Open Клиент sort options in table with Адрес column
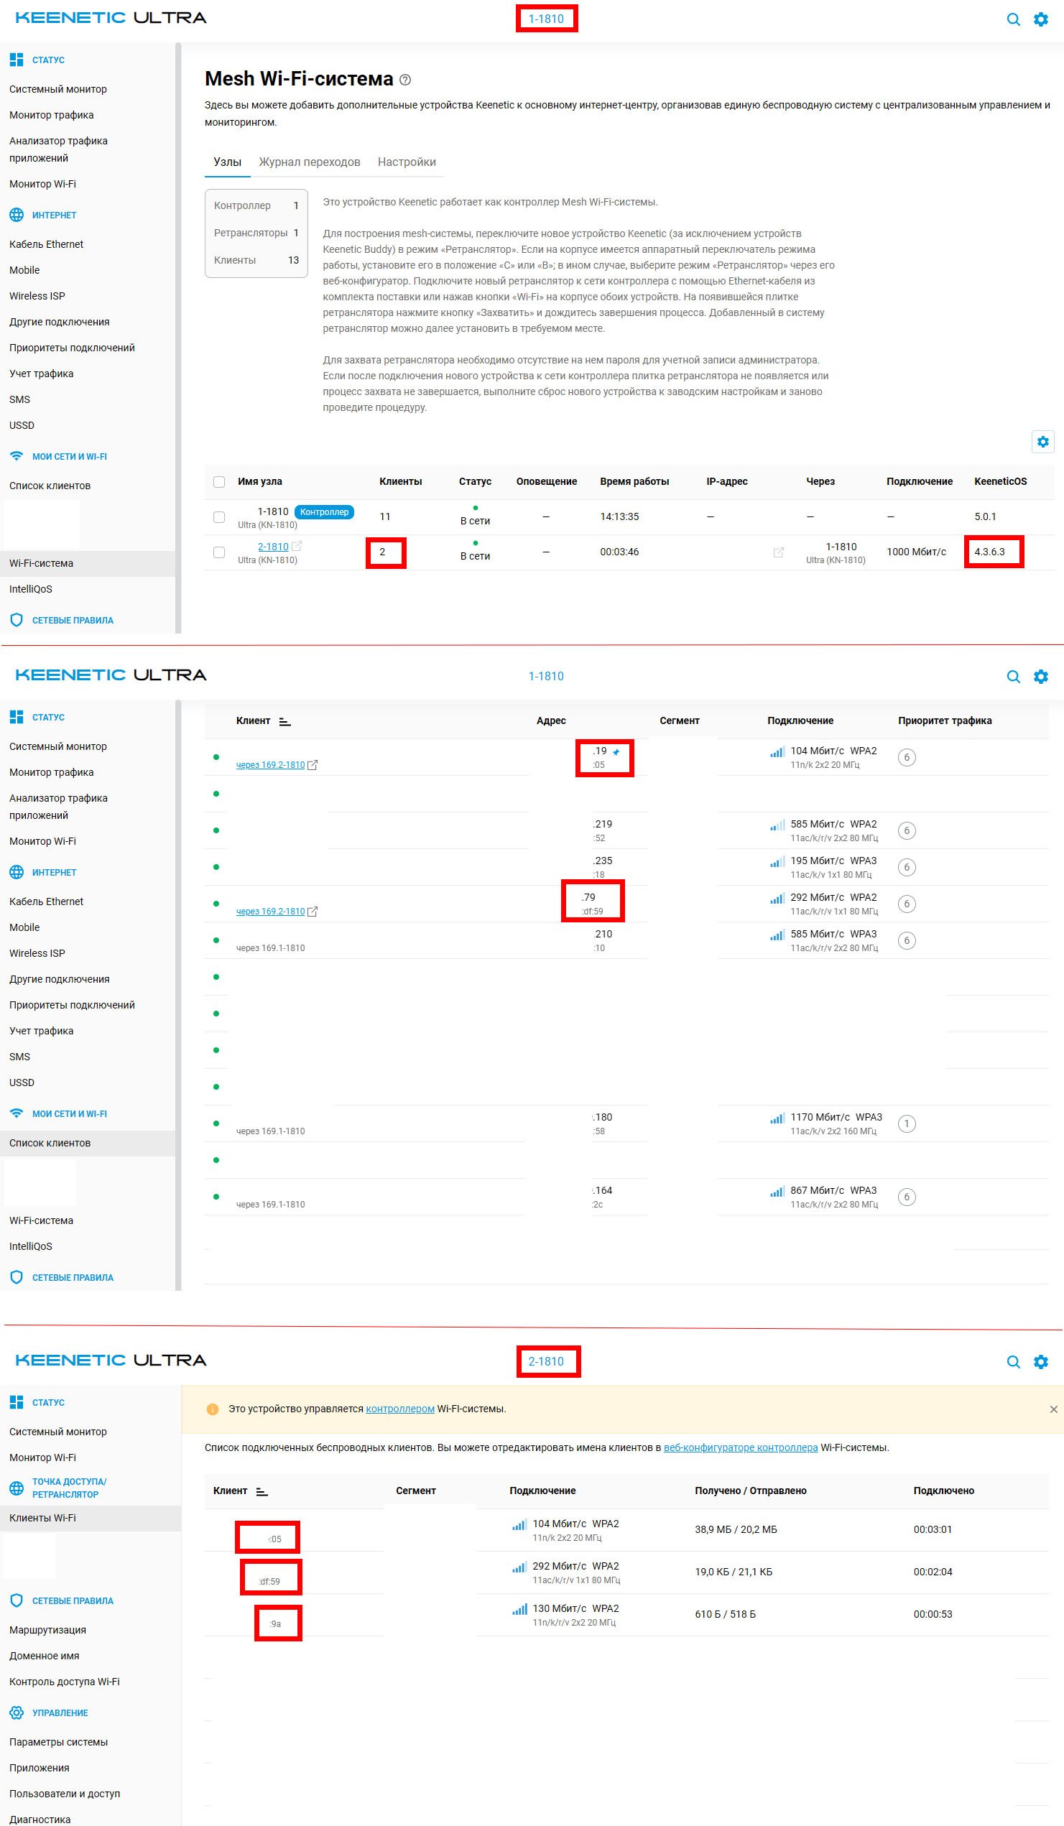 pos(284,721)
